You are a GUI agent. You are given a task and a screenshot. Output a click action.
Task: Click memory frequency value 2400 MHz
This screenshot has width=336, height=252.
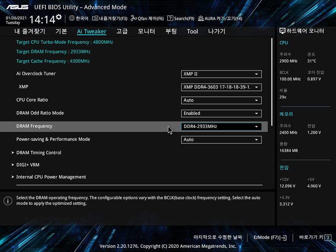[x=288, y=132]
